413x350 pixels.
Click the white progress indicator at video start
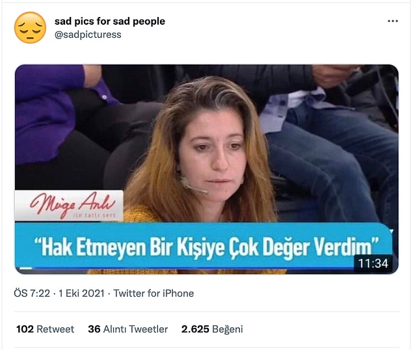(26, 269)
